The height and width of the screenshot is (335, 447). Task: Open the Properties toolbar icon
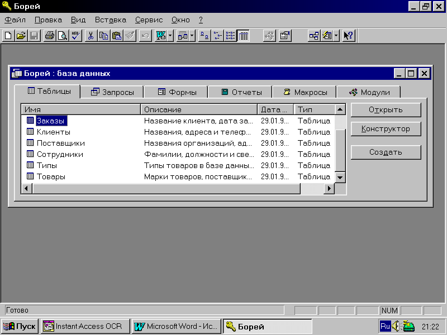click(x=285, y=36)
